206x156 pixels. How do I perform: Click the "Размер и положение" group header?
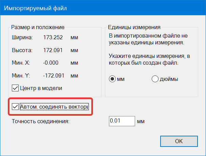tap(38, 27)
